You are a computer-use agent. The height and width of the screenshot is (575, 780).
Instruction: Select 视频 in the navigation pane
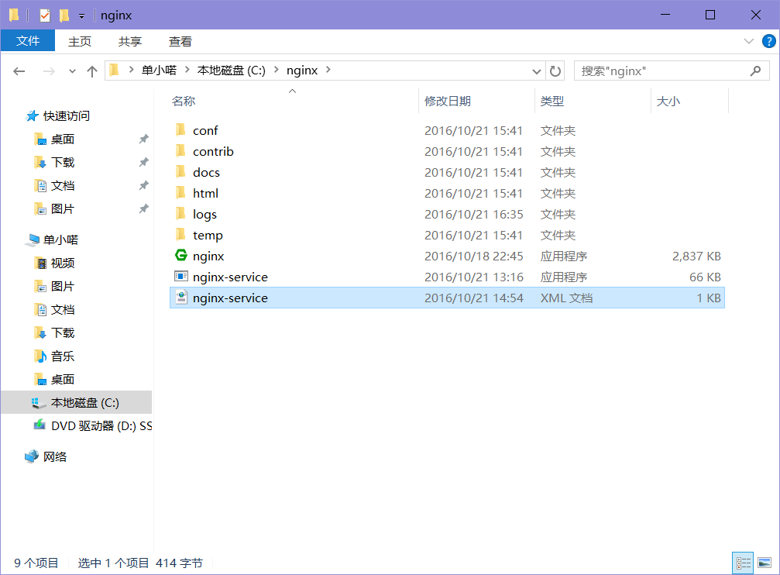(63, 263)
